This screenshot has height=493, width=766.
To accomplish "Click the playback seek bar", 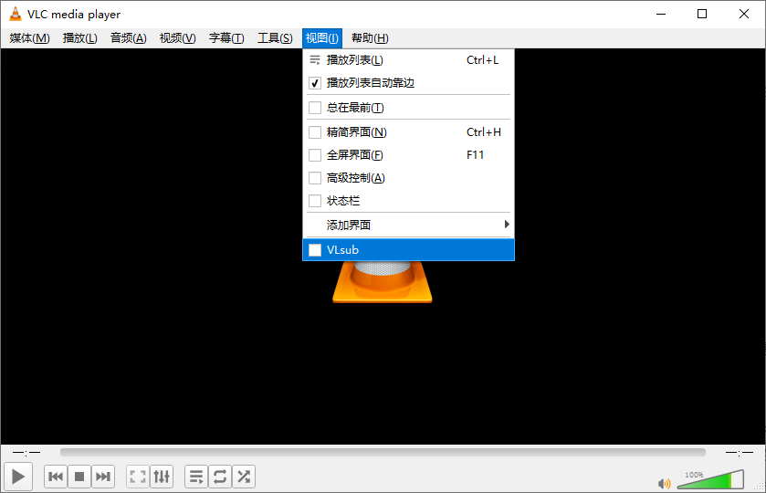I will 383,453.
